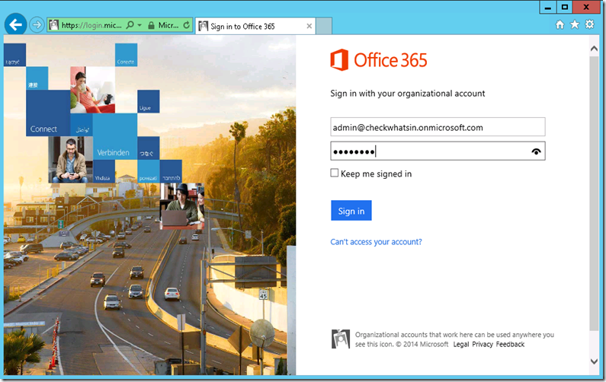Click the browser Forward arrow button
Viewport: 606px width, 382px height.
(x=37, y=25)
